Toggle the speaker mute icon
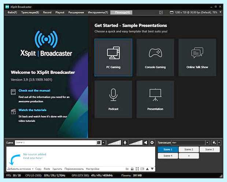 pyautogui.click(x=146, y=143)
